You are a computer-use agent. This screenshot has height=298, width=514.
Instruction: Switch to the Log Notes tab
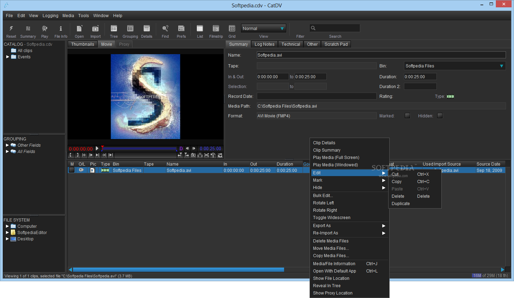265,44
